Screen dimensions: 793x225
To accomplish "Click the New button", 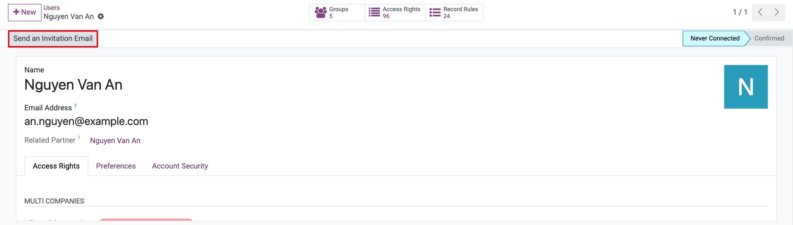I will pos(25,12).
